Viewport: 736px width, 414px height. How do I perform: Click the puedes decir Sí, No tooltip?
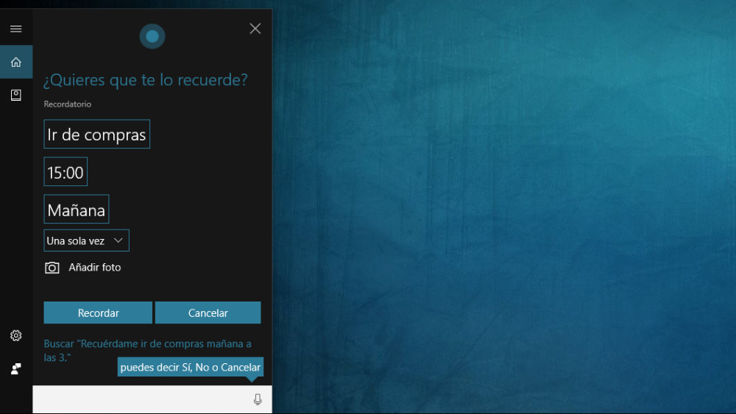pyautogui.click(x=190, y=367)
